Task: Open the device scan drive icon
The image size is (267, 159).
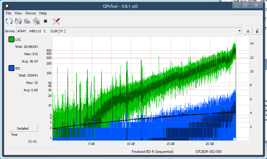Action: (27, 21)
